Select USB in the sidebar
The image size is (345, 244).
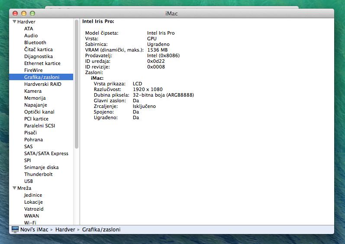(x=29, y=181)
